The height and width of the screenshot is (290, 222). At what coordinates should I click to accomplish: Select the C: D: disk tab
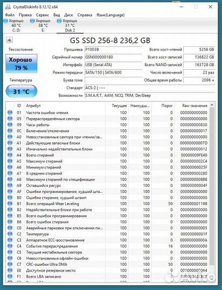point(13,26)
